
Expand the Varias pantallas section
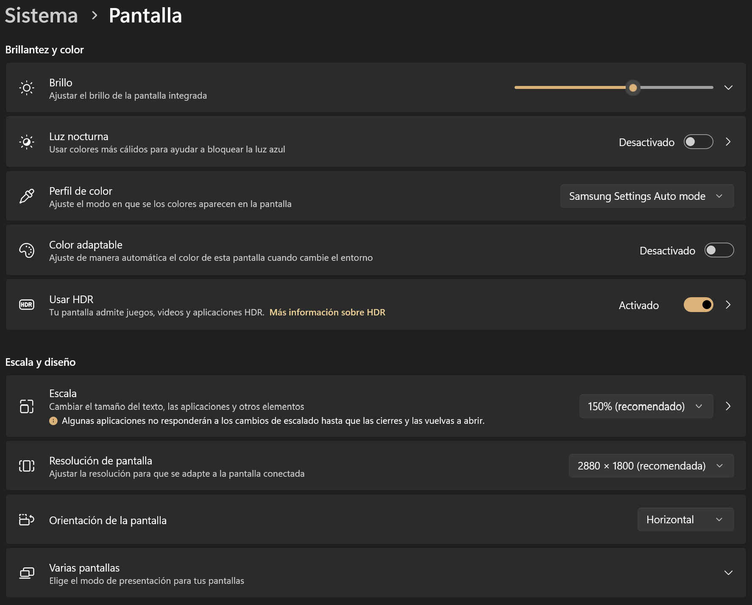click(728, 573)
